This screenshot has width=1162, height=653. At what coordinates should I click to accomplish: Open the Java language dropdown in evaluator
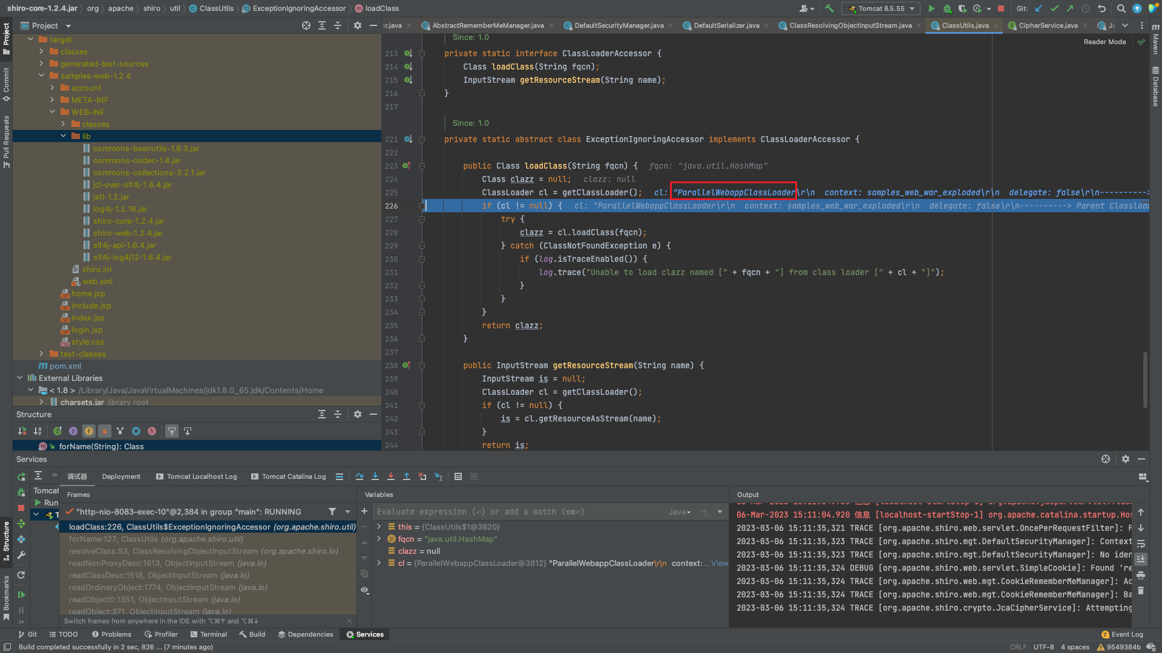click(679, 512)
